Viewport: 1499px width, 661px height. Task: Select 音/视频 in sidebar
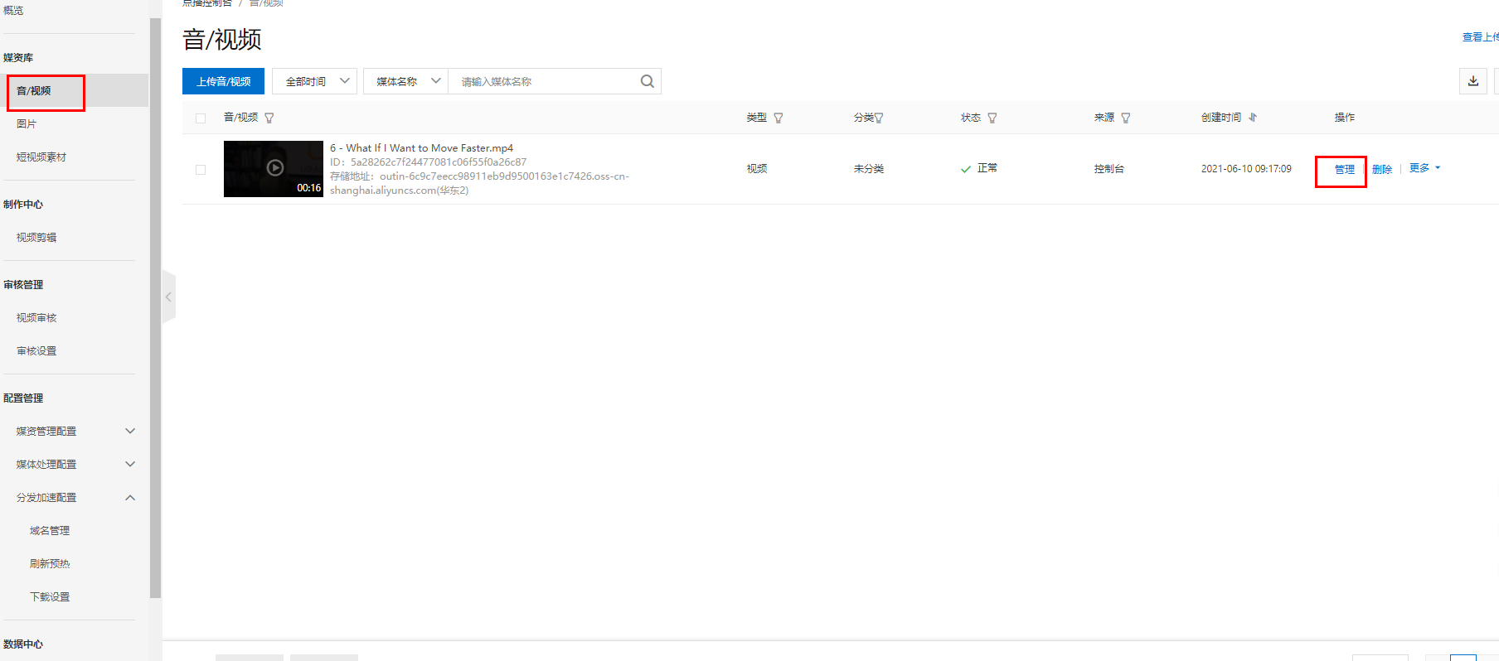[x=34, y=91]
